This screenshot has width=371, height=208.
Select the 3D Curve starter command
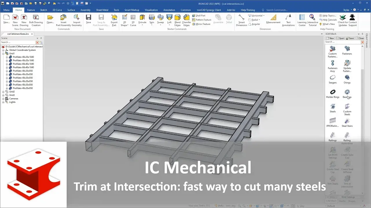coord(133,20)
